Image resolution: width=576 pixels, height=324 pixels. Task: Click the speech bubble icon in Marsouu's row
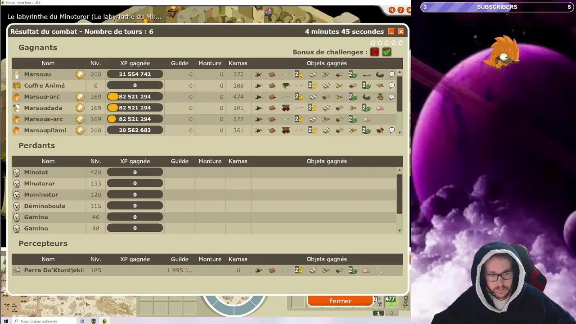(391, 74)
